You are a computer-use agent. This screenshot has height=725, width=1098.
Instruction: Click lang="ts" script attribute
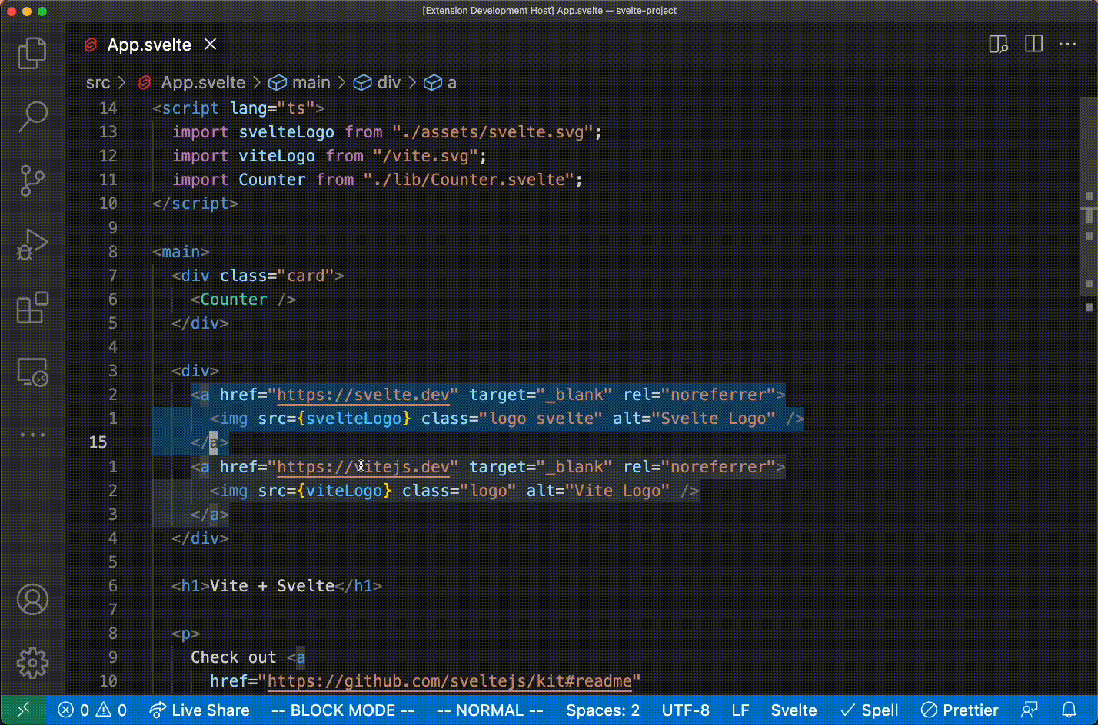pyautogui.click(x=272, y=108)
